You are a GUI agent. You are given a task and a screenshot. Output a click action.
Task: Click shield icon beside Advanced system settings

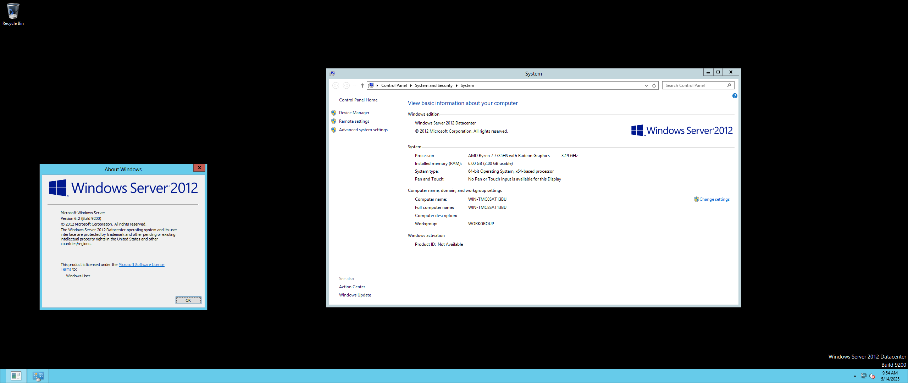334,130
